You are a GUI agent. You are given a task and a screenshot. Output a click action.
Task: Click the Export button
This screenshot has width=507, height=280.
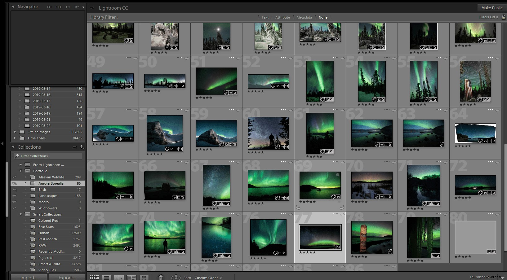tap(67, 278)
